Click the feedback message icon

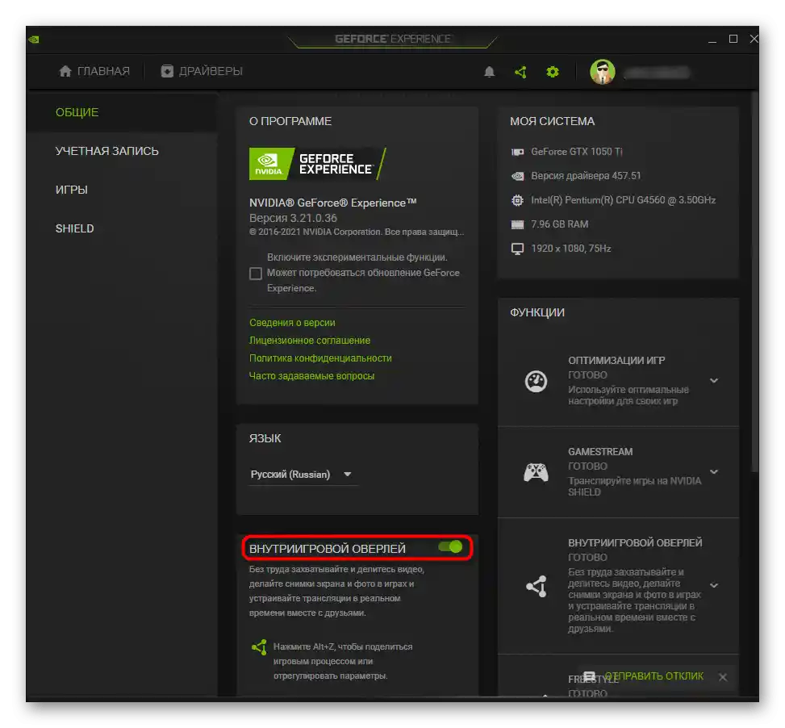[x=590, y=676]
